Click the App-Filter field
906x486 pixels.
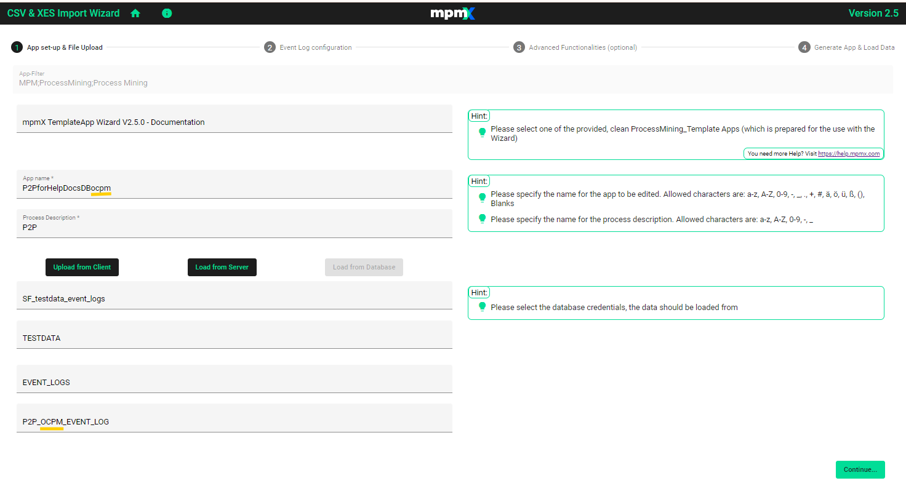[x=452, y=79]
